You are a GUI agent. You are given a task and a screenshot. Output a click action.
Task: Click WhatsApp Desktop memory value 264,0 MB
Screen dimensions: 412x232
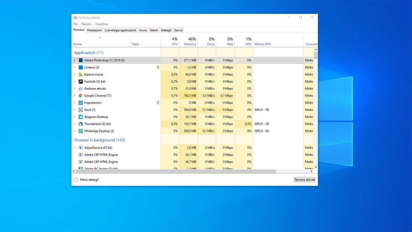coord(190,131)
